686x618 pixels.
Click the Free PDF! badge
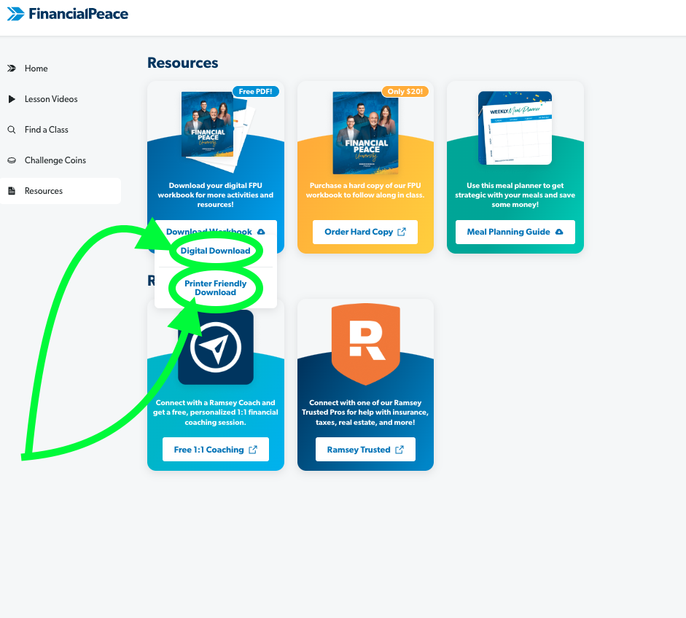tap(255, 91)
